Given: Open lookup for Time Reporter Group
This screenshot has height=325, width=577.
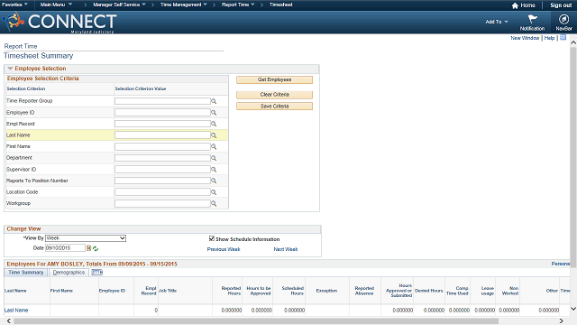Looking at the screenshot, I should tap(214, 101).
